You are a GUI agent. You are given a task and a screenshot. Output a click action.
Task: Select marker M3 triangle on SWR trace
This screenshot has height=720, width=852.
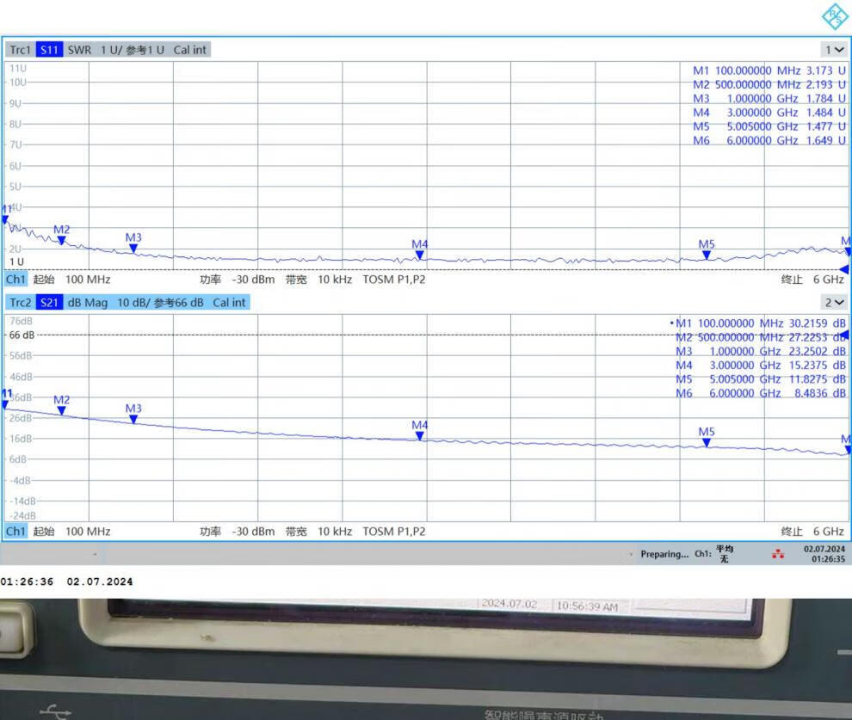click(x=133, y=249)
